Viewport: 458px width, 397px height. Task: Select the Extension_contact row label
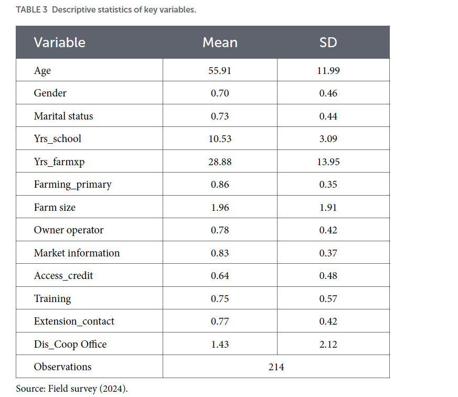coord(74,321)
